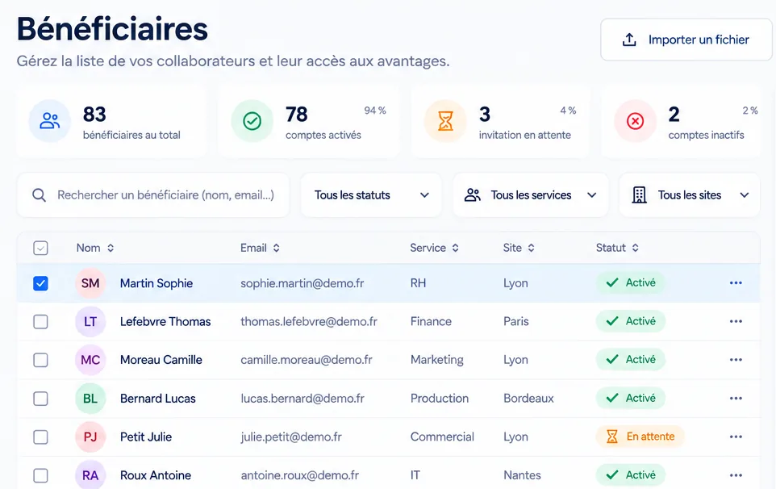Uncheck the Martin Sophie row checkbox

point(40,283)
